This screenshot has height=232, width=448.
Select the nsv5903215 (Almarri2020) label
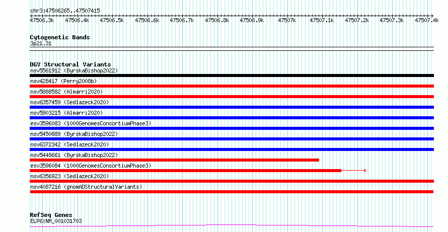point(66,113)
